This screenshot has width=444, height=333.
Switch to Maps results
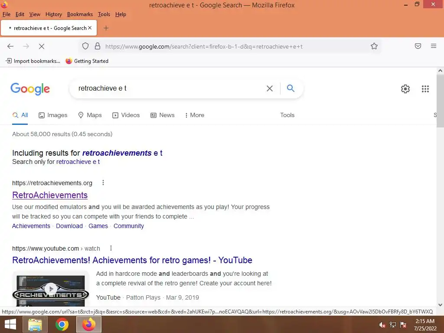point(90,115)
